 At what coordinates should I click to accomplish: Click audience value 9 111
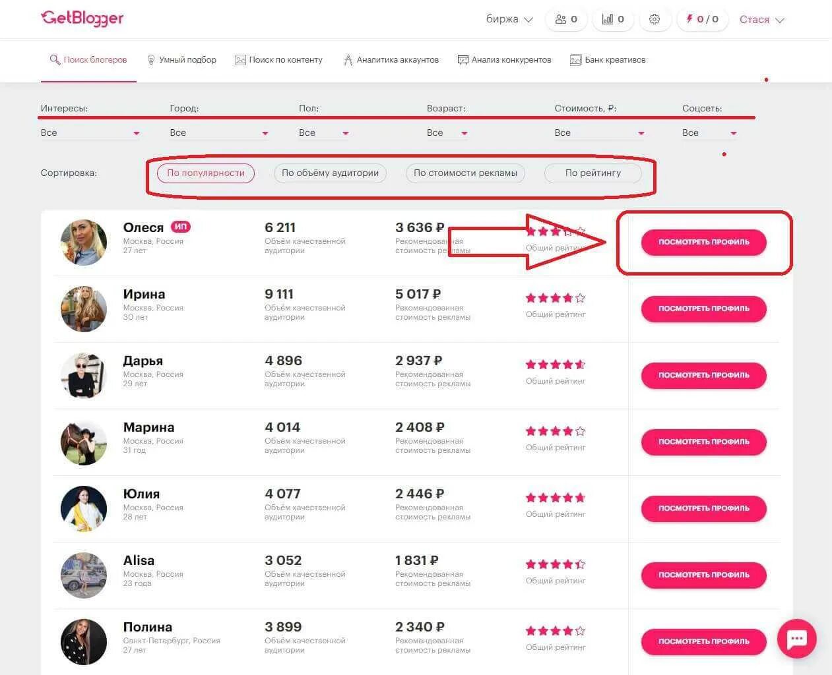pos(279,294)
